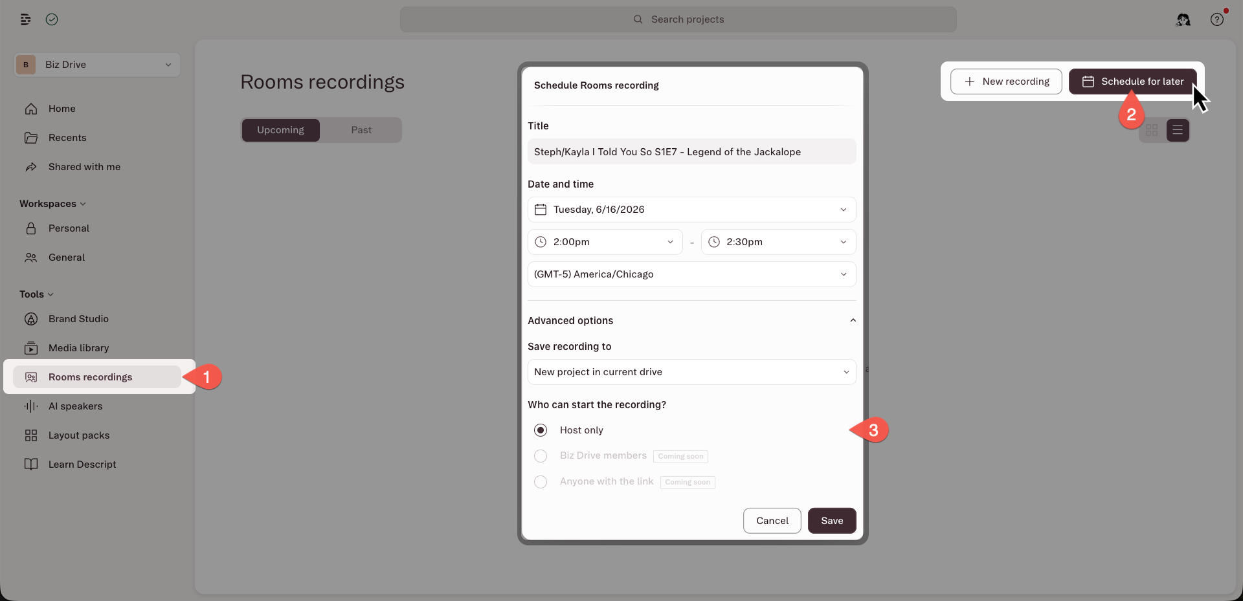Open Home in the sidebar

click(x=97, y=109)
